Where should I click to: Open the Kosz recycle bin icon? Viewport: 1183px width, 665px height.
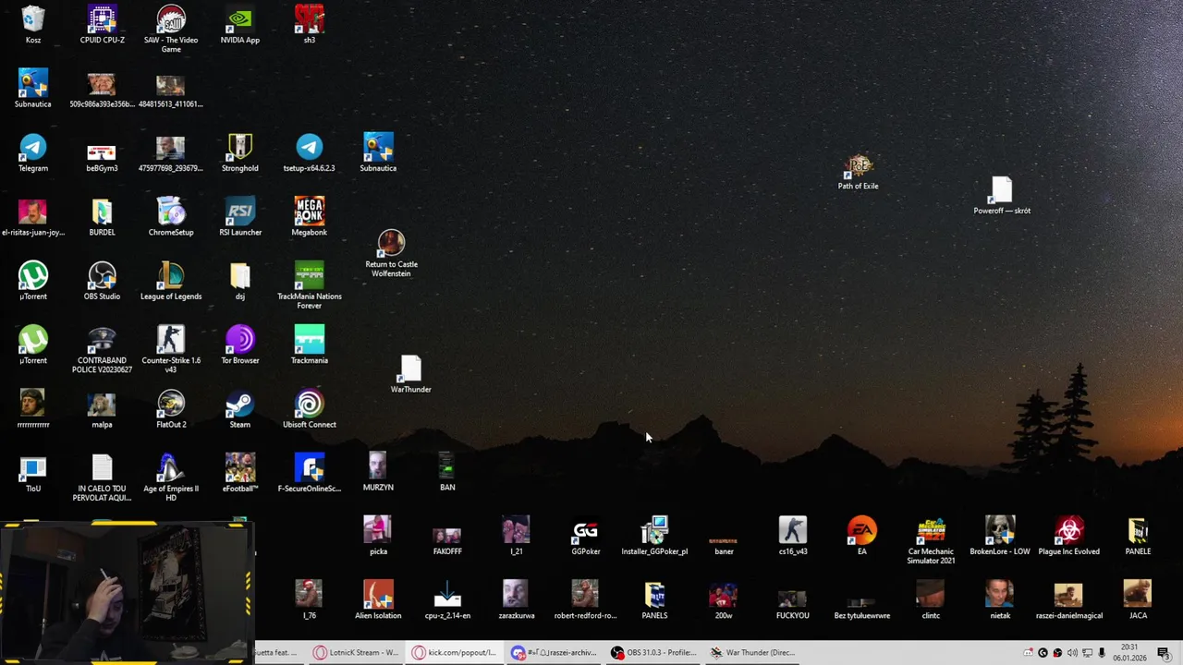coord(32,24)
